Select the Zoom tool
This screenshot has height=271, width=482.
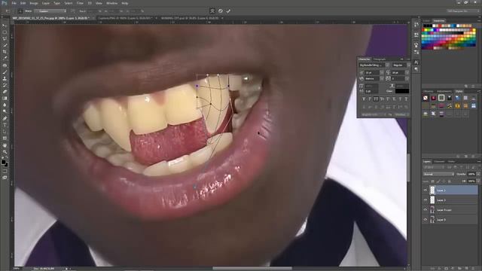pyautogui.click(x=5, y=152)
